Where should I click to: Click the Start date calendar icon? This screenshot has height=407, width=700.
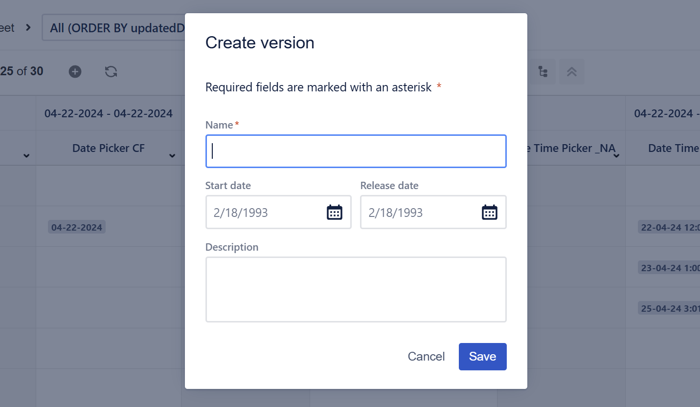[x=335, y=212]
